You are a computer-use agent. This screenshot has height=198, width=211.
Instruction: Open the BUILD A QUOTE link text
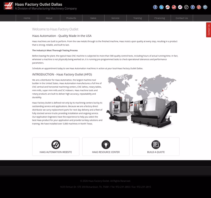156,152
